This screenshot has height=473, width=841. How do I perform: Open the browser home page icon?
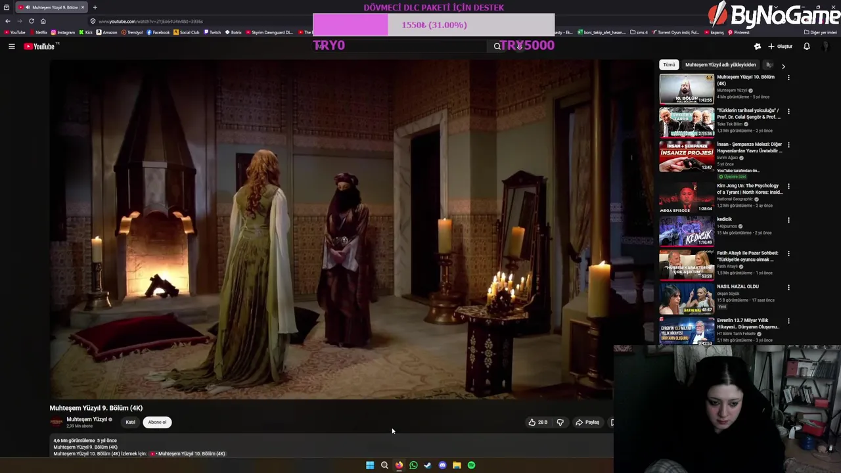click(x=43, y=21)
